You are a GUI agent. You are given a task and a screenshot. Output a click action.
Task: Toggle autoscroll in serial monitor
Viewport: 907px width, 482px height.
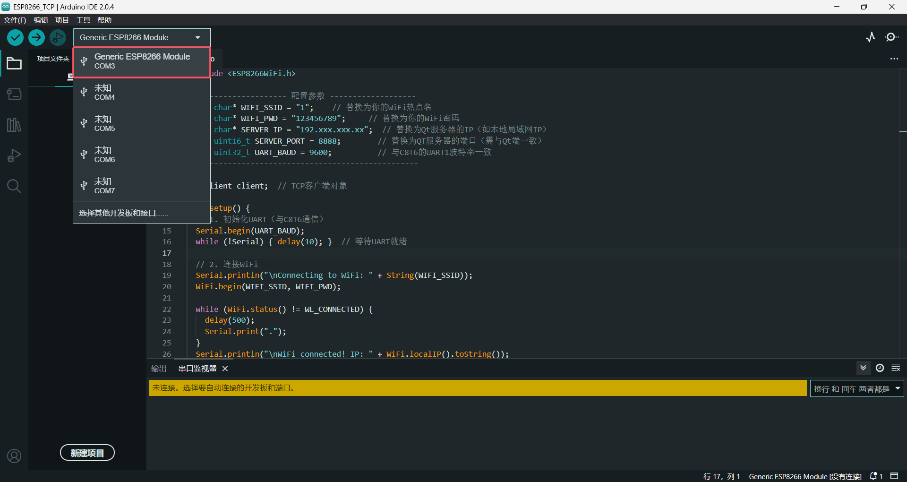click(863, 368)
